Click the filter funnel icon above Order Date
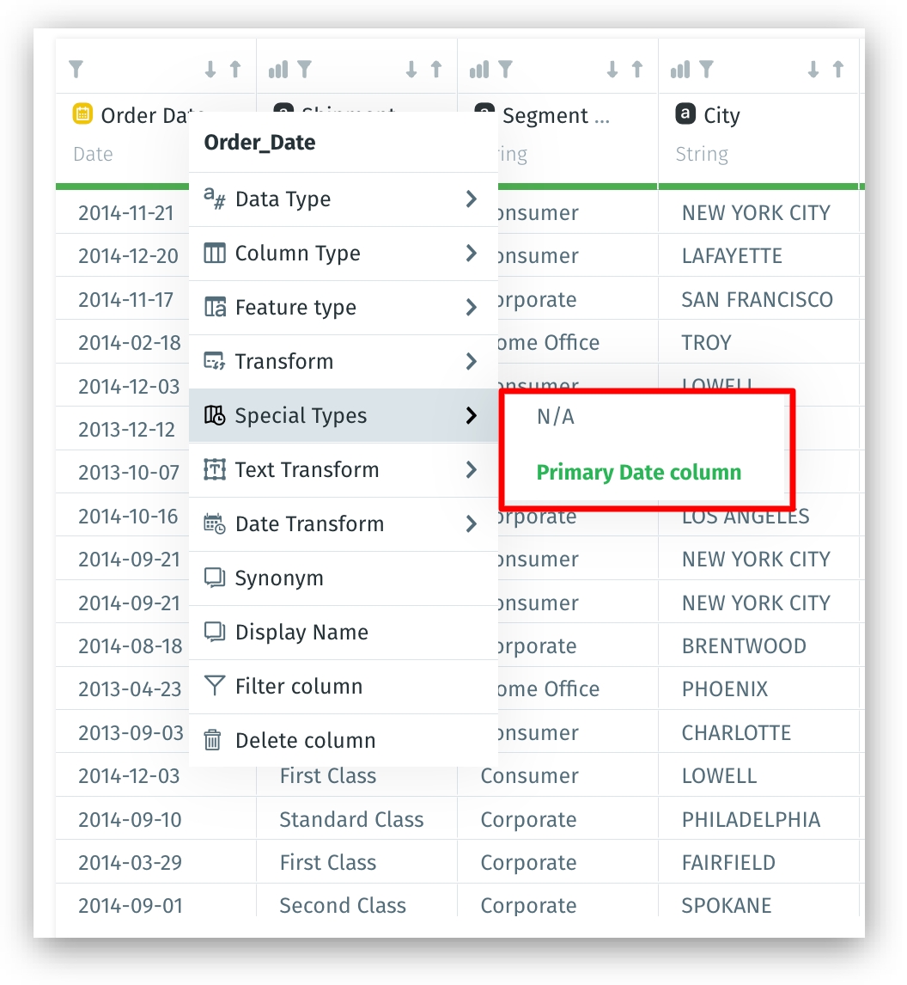This screenshot has width=907, height=985. tap(76, 70)
